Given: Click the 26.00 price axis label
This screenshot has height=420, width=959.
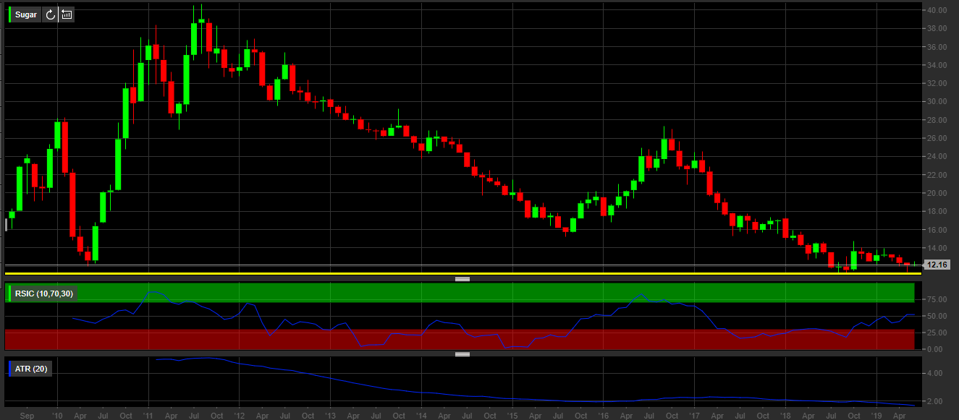Looking at the screenshot, I should click(x=937, y=138).
